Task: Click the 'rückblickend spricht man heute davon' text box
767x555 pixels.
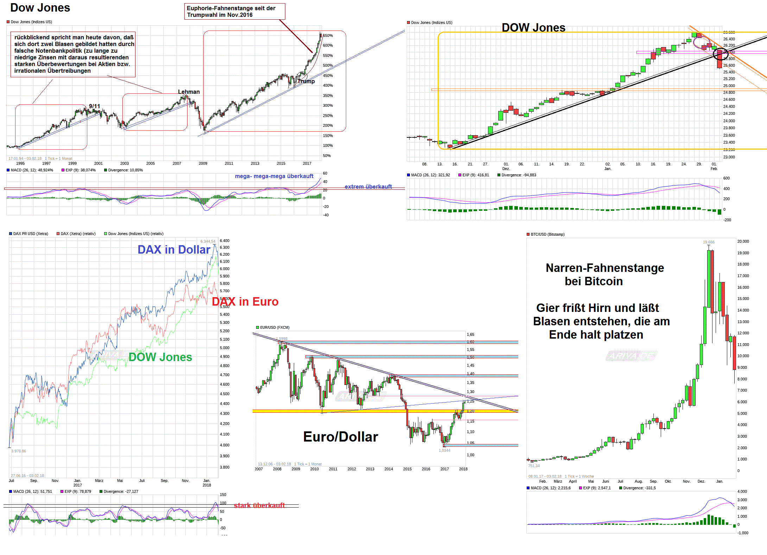Action: coord(73,54)
